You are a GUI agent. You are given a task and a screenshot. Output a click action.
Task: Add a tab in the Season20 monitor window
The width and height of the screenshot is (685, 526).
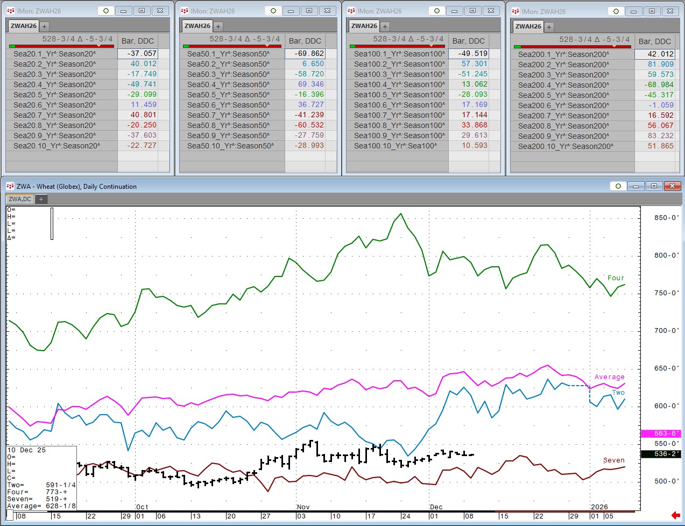[44, 26]
